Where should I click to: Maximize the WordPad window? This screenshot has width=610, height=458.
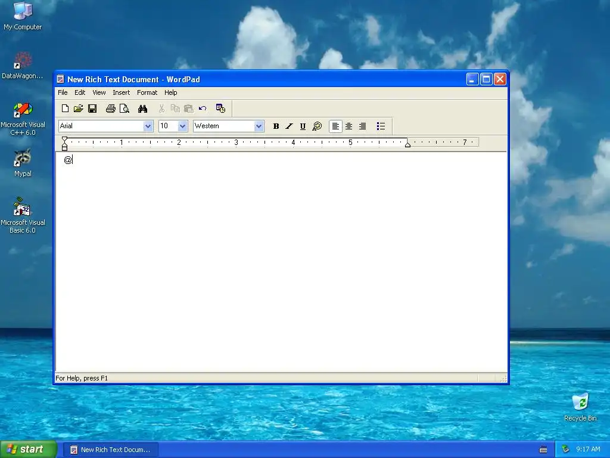[x=486, y=79]
